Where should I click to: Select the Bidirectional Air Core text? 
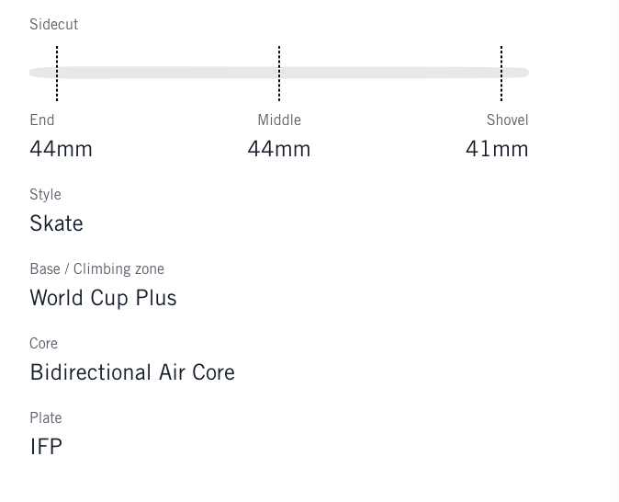(132, 372)
